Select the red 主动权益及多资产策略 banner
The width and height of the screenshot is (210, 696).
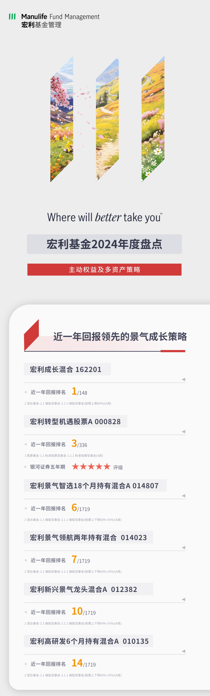point(104,270)
